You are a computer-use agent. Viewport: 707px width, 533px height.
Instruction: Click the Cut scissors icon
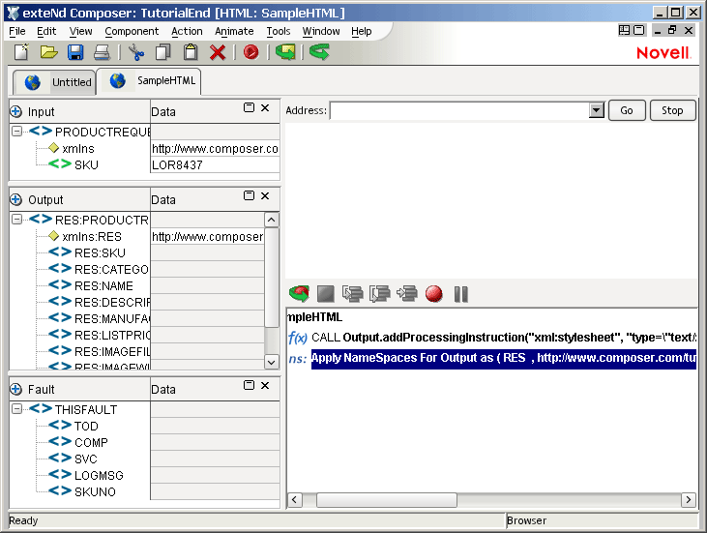[x=136, y=52]
